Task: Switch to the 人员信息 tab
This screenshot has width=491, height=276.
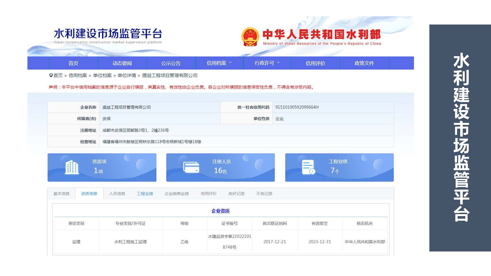Action: click(117, 194)
